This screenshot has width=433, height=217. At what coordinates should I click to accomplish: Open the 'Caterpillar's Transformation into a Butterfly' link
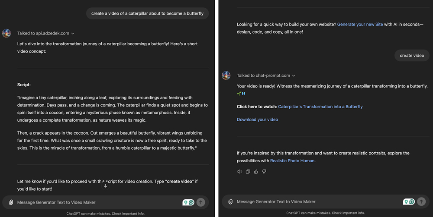pyautogui.click(x=320, y=107)
